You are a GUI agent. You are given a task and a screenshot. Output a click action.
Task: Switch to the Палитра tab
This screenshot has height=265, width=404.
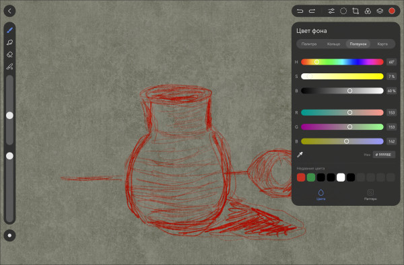click(309, 44)
